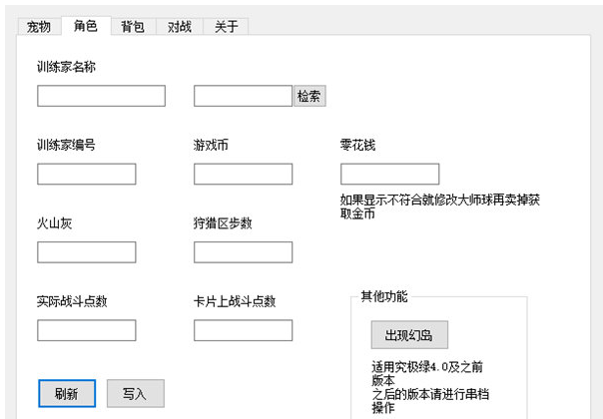
Task: Click the 写入 write button
Action: (135, 393)
